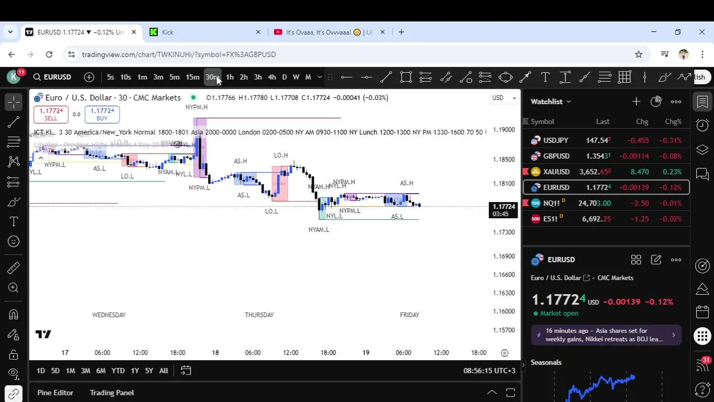Image resolution: width=714 pixels, height=402 pixels.
Task: Expand the Watchlist name dropdown
Action: pyautogui.click(x=551, y=102)
